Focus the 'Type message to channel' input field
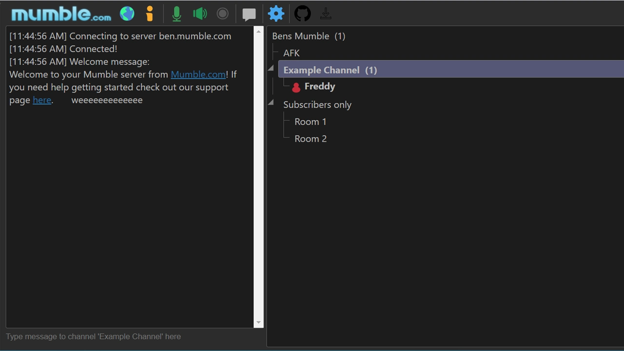 (x=135, y=336)
